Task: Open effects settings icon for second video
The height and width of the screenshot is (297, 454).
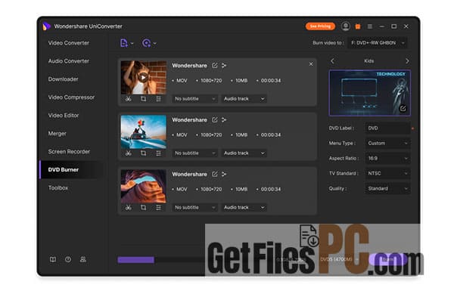Action: point(158,153)
